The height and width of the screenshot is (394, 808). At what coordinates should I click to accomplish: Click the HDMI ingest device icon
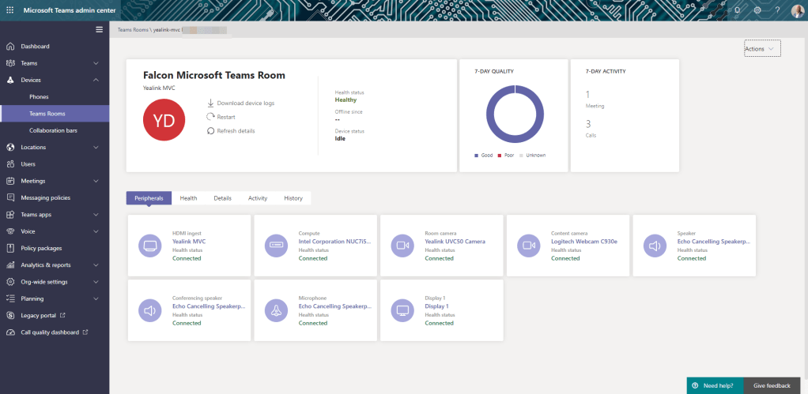(x=149, y=246)
